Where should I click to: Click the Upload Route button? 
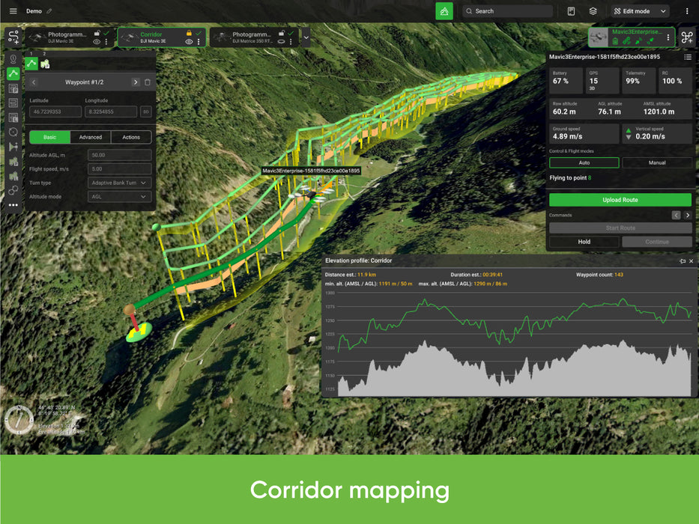click(x=620, y=199)
